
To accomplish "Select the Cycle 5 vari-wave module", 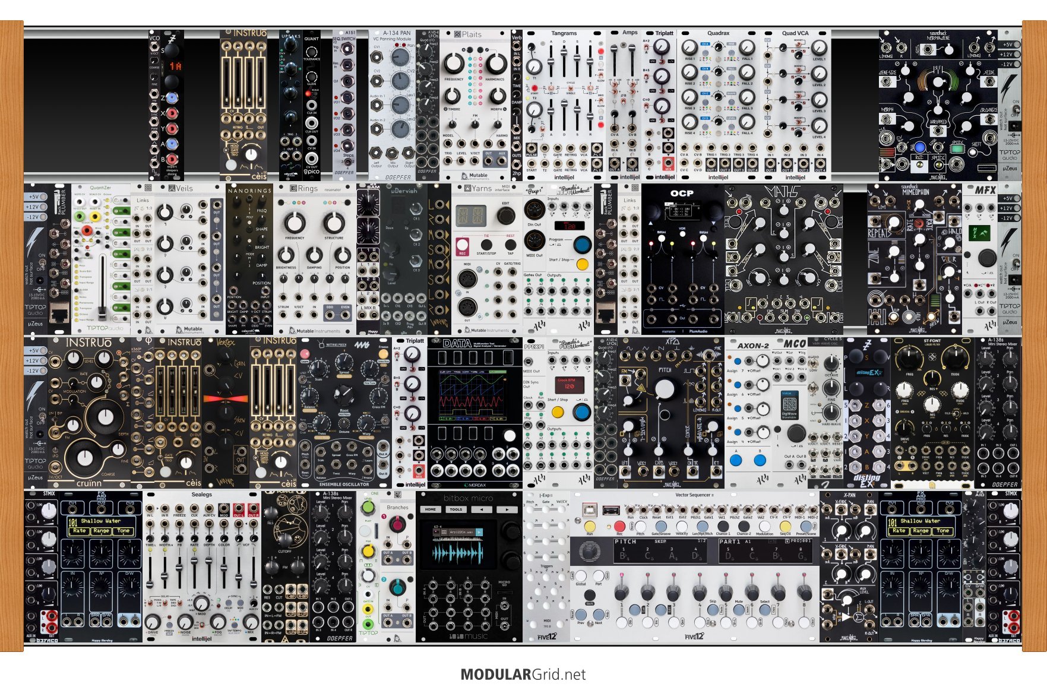I will 825,413.
